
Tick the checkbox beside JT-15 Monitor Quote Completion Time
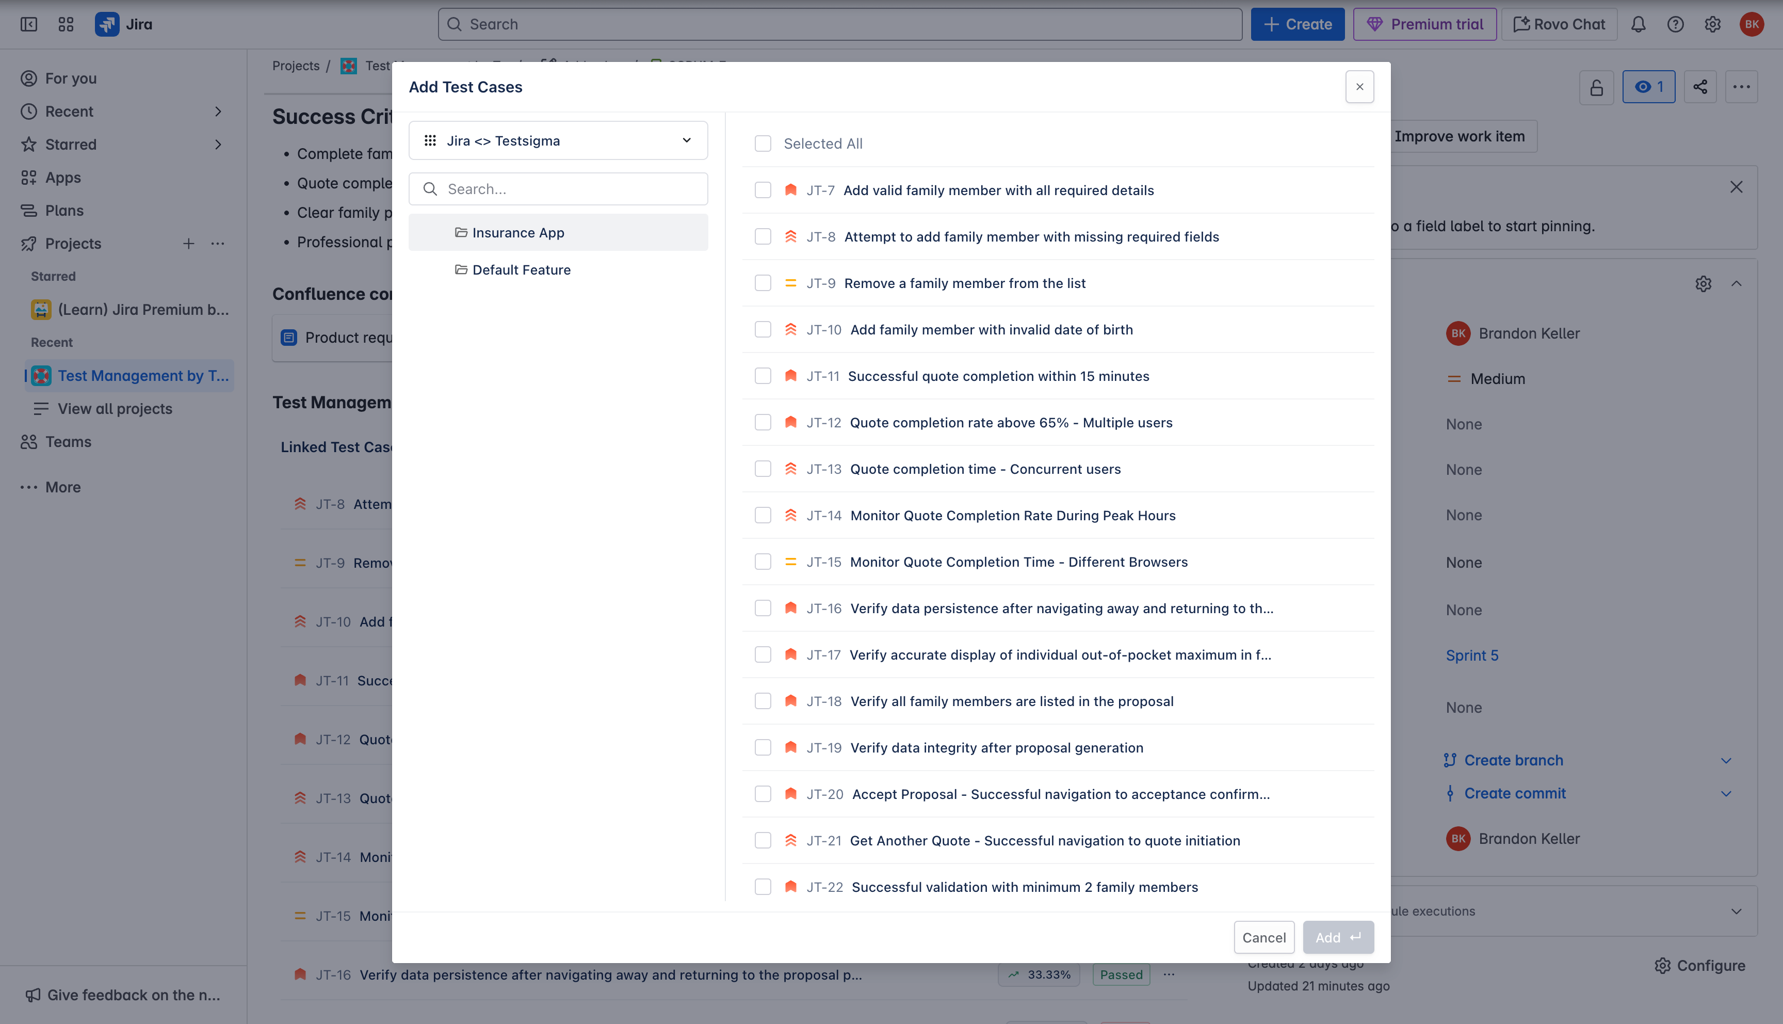[x=763, y=561]
